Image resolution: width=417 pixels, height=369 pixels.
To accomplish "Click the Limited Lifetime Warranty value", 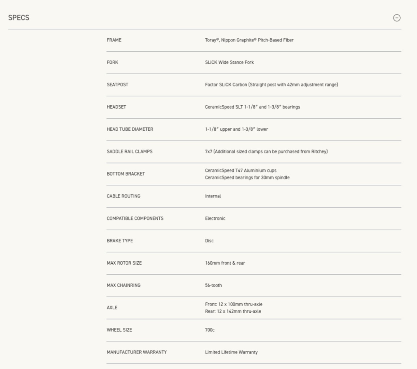I will tap(231, 352).
